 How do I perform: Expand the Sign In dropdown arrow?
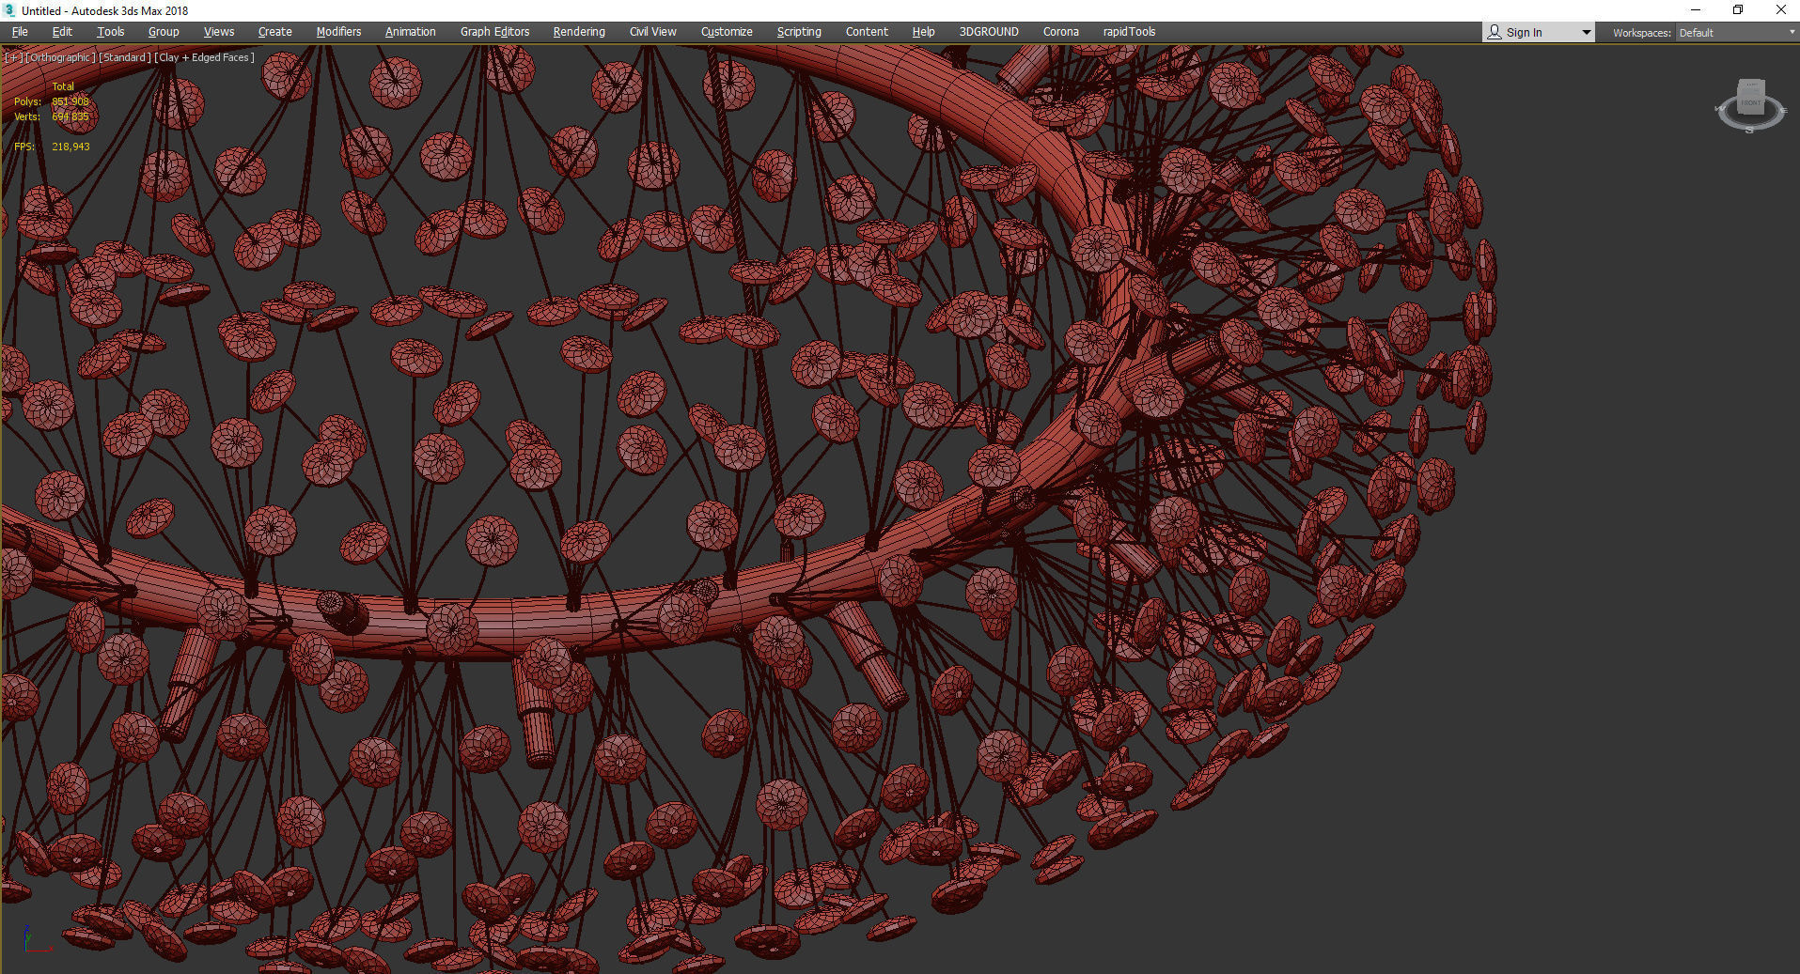[1587, 33]
